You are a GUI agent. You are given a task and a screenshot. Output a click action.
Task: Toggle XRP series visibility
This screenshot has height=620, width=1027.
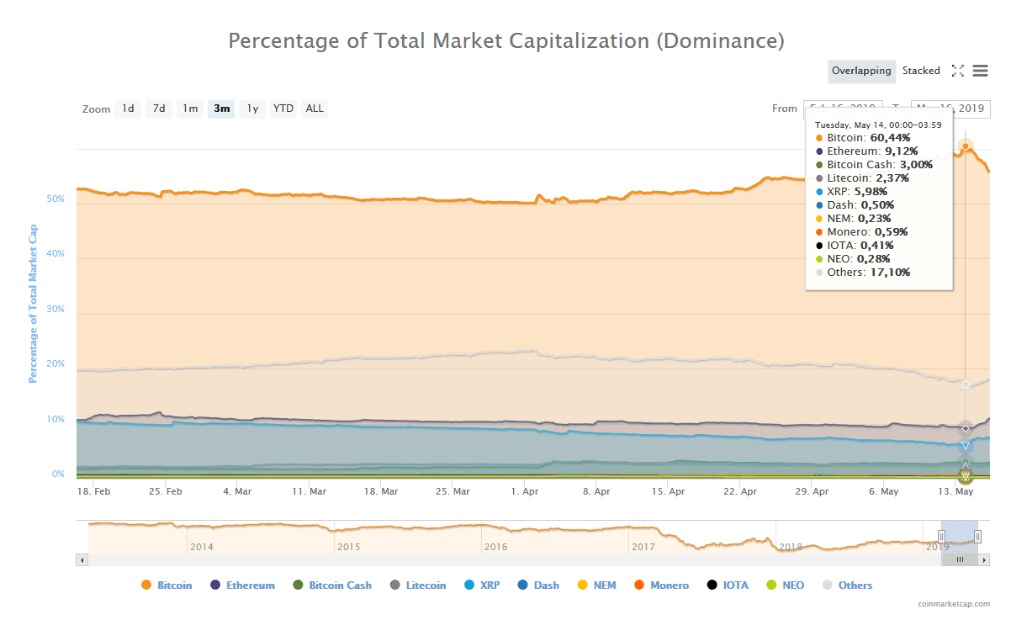[490, 586]
